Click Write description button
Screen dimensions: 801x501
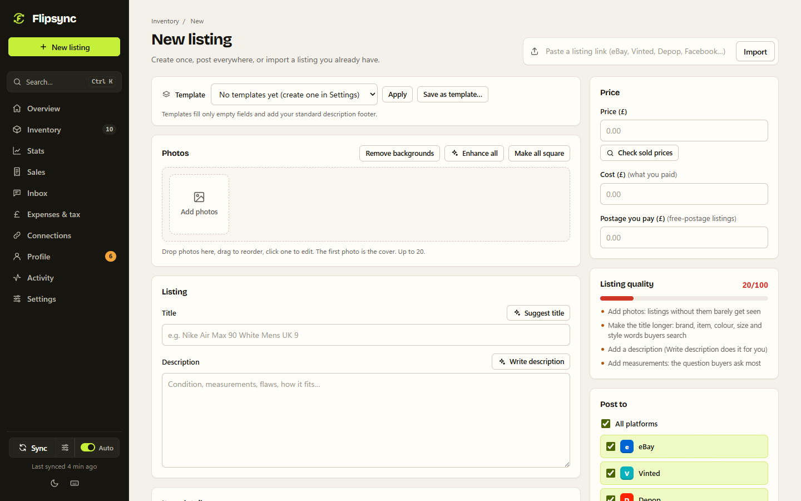531,361
